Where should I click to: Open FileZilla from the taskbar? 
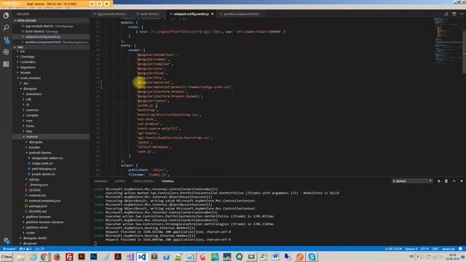click(x=69, y=257)
